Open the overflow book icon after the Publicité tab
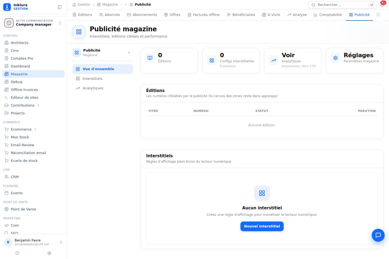Viewport: 389px width, 259px height. click(378, 15)
